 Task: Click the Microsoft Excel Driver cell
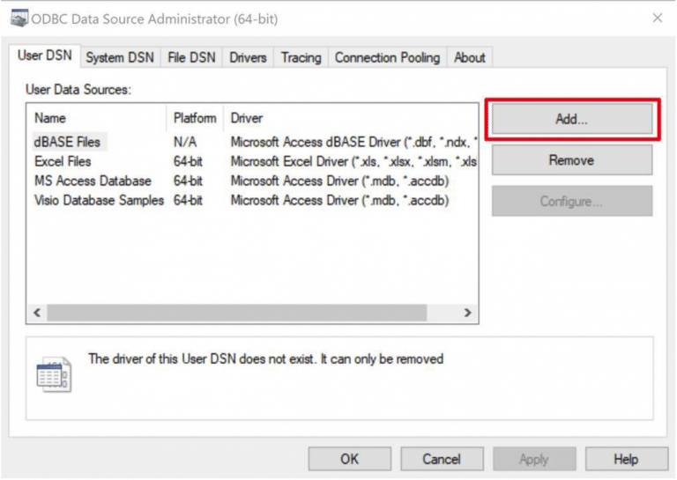point(353,161)
